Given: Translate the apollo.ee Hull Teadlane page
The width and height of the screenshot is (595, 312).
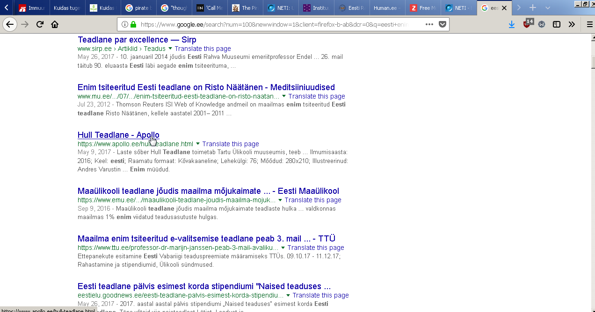Looking at the screenshot, I should (x=231, y=144).
